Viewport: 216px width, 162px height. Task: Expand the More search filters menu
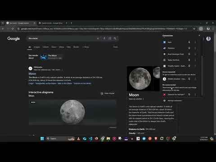86,47
